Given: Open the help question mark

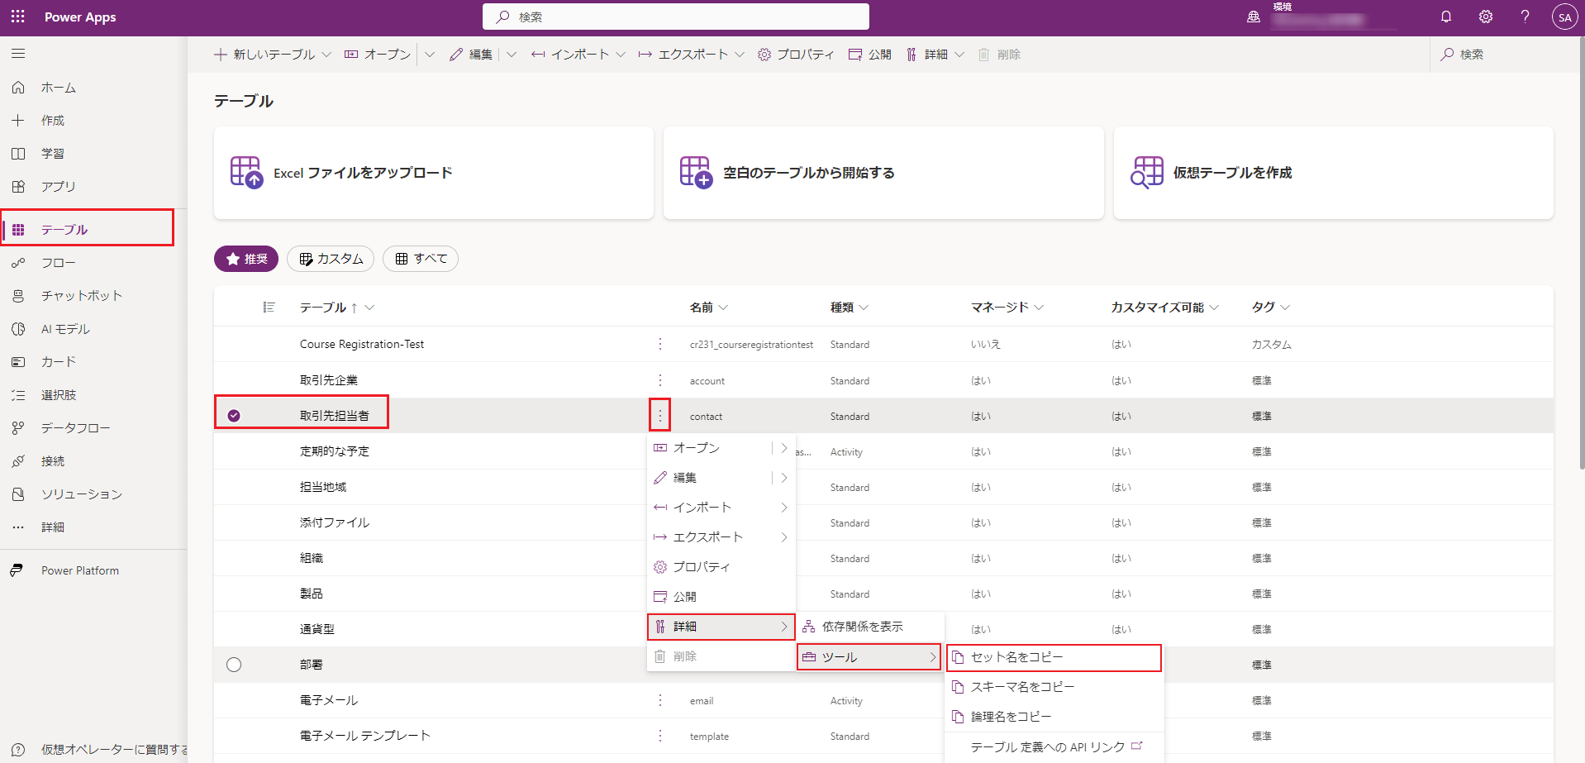Looking at the screenshot, I should [x=1526, y=17].
